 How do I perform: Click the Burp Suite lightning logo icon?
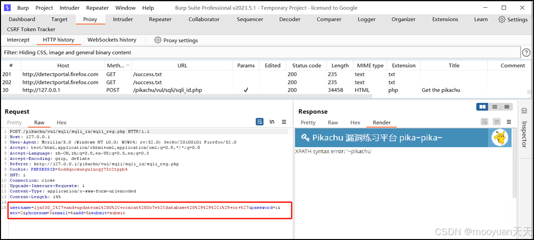[7, 7]
